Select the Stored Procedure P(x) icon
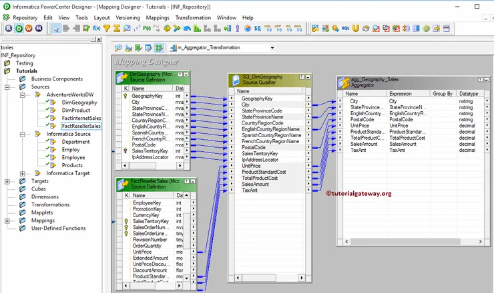The width and height of the screenshot is (494, 293). [x=147, y=29]
